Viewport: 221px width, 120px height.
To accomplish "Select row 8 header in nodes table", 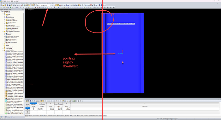I will click(x=27, y=110).
